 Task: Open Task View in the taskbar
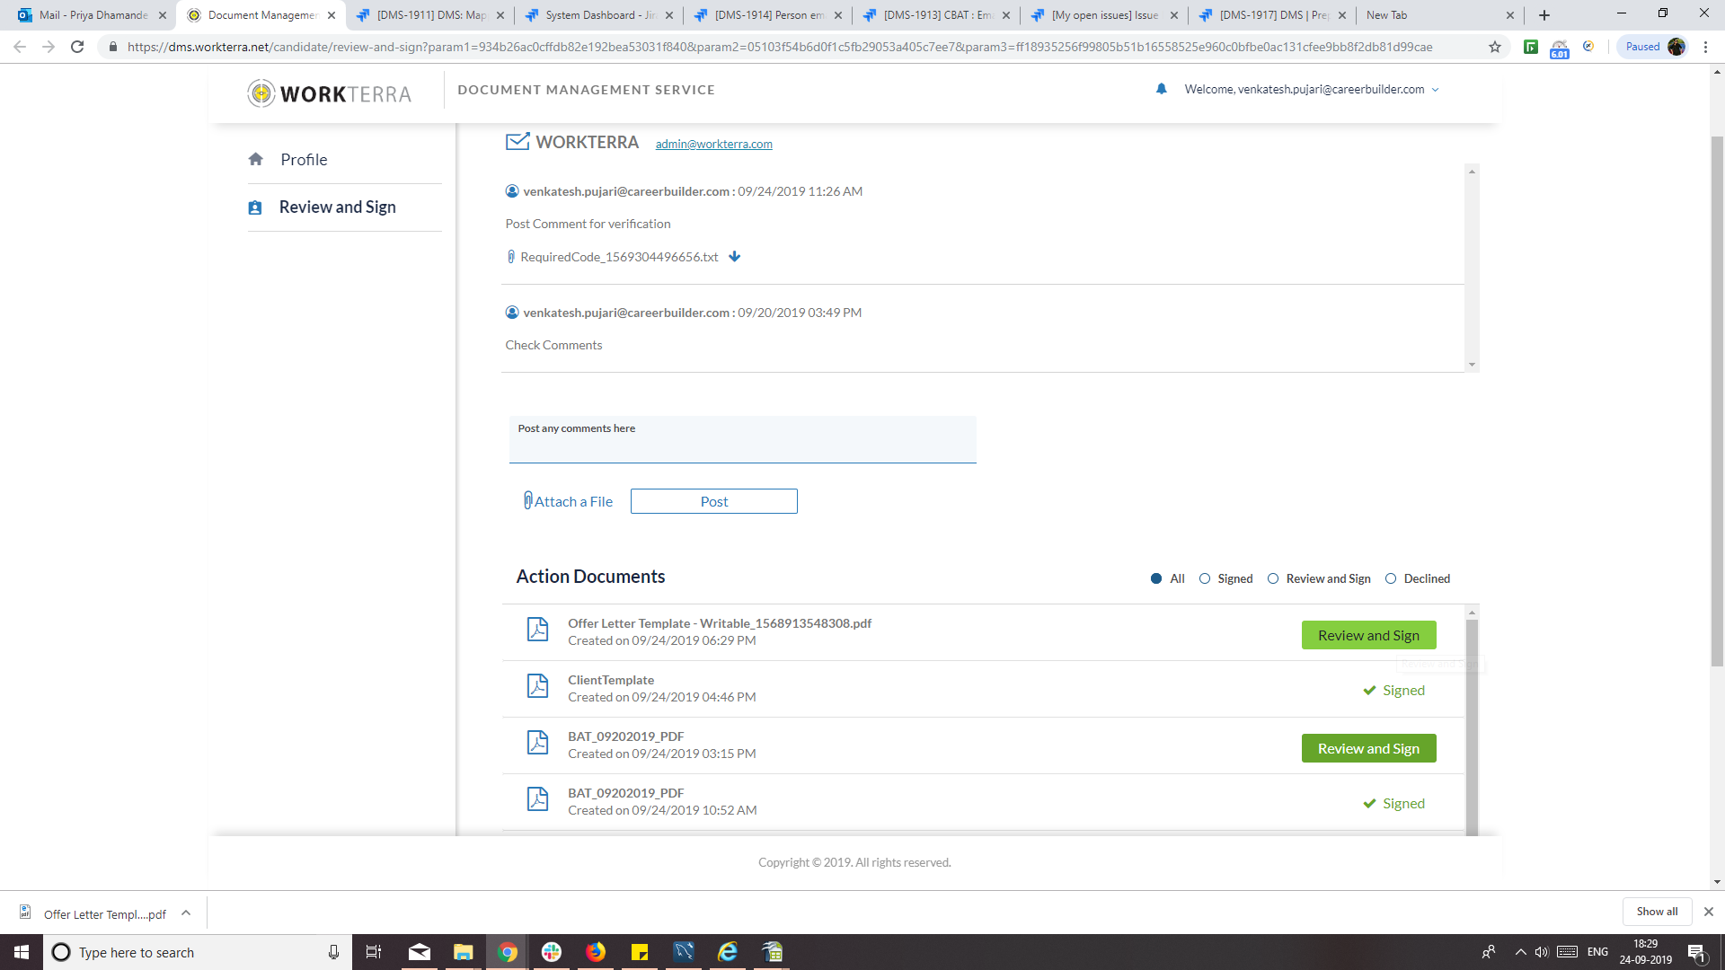coord(374,952)
